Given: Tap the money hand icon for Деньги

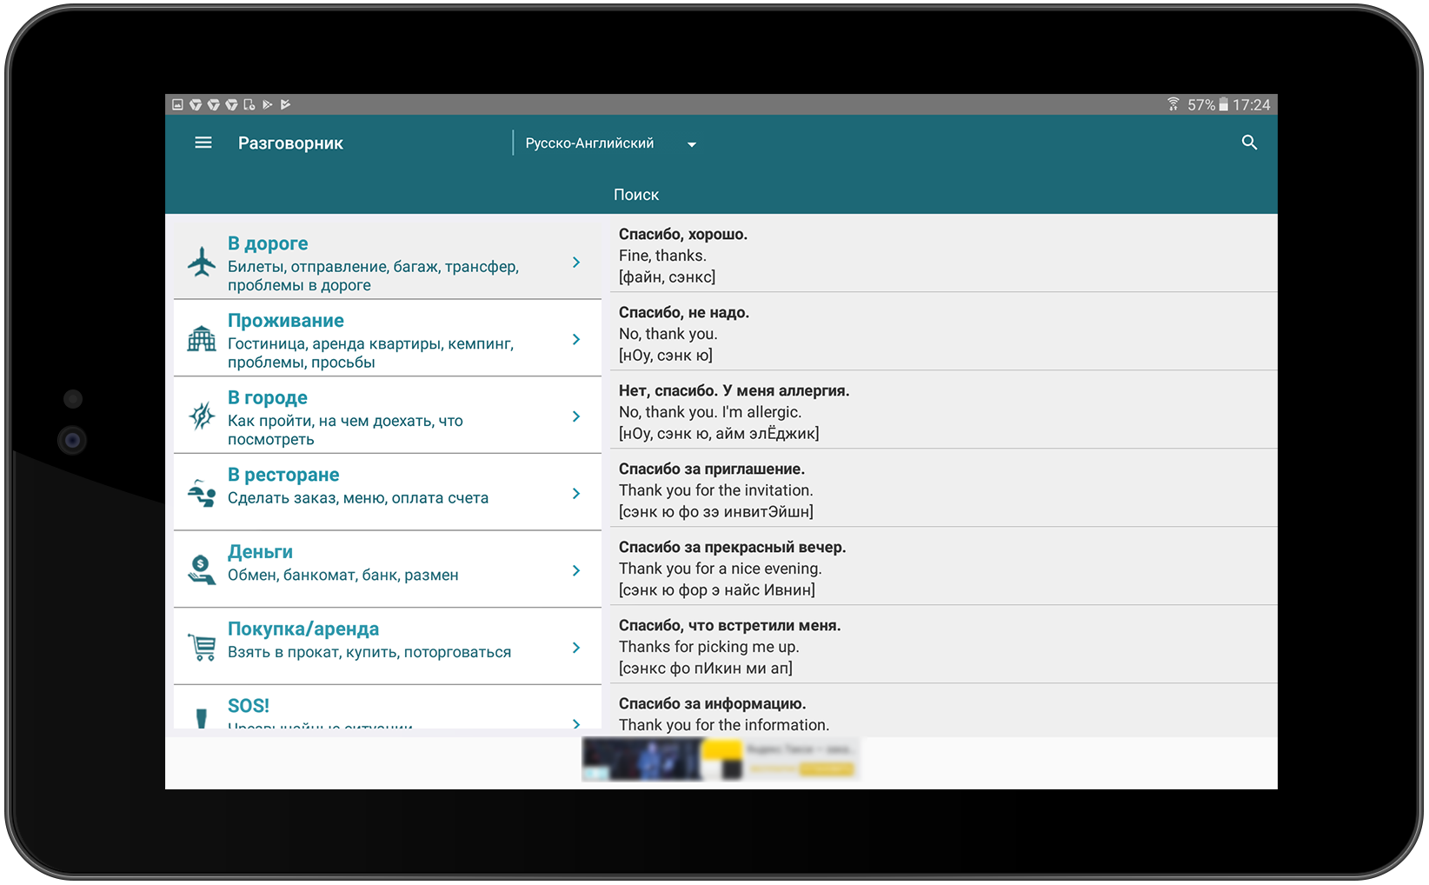Looking at the screenshot, I should (x=202, y=570).
